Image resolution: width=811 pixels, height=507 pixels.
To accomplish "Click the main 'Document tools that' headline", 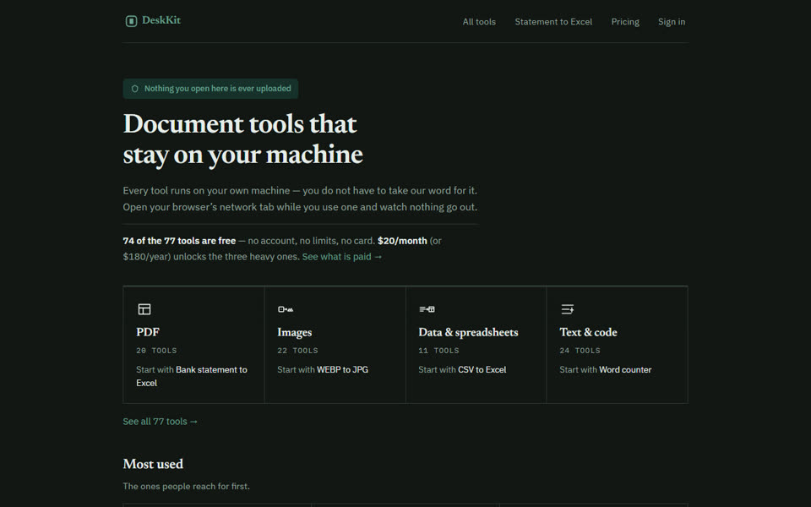I will point(240,124).
